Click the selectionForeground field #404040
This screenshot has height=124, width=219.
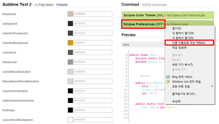93,33
